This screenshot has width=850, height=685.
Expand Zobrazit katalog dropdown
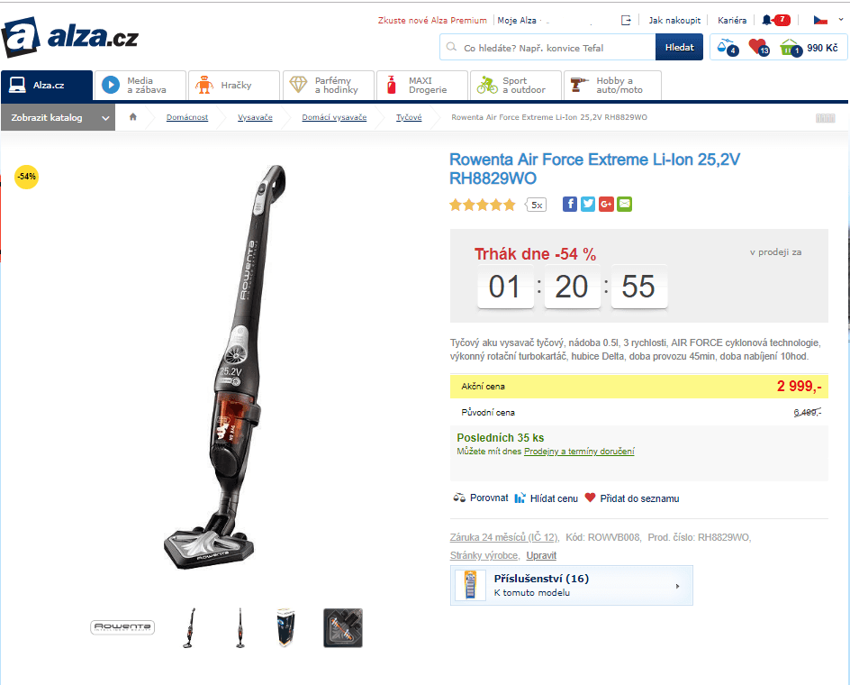coord(58,117)
